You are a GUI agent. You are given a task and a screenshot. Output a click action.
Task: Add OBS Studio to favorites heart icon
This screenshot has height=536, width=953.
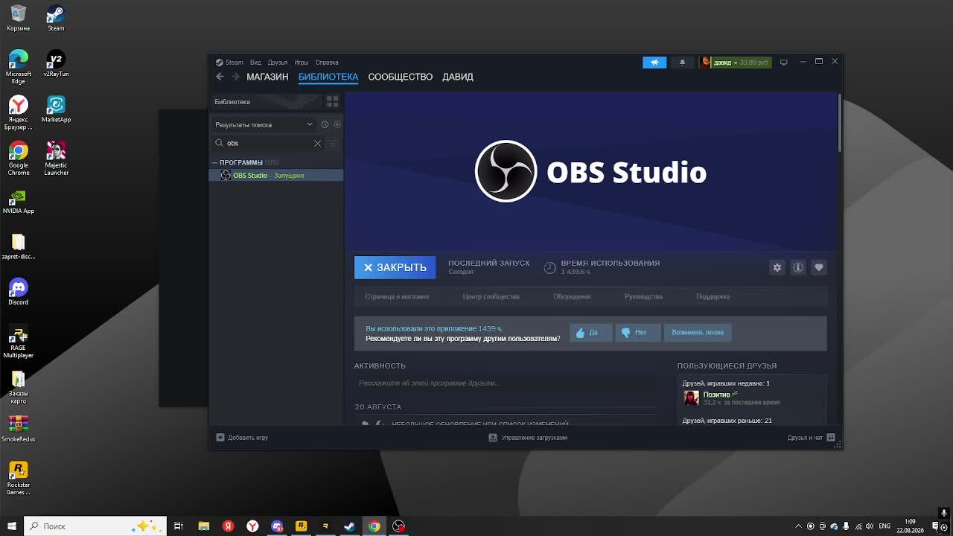click(x=819, y=267)
